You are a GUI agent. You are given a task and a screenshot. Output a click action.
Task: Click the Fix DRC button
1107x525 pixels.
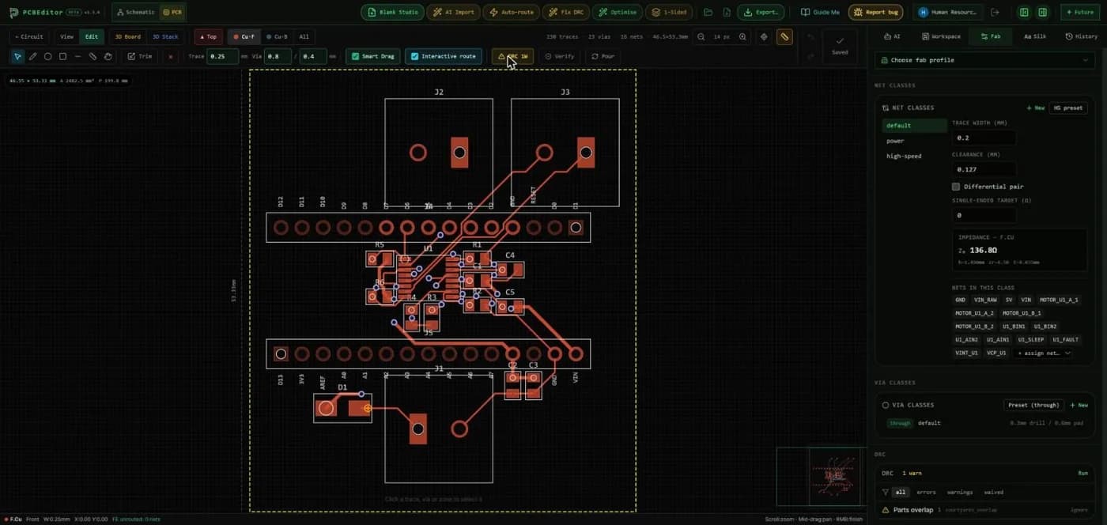coord(565,13)
